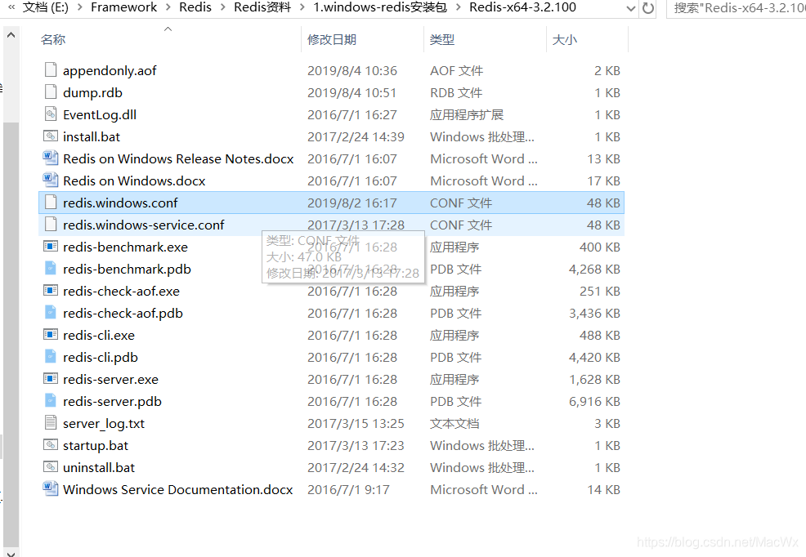Viewport: 806px width, 557px height.
Task: Click the redis.windows-service.conf file icon
Action: coord(51,225)
